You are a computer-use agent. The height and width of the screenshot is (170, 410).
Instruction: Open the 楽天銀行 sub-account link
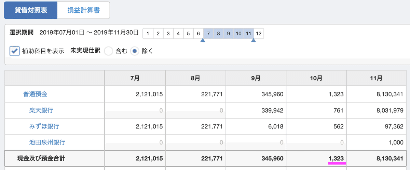[41, 110]
